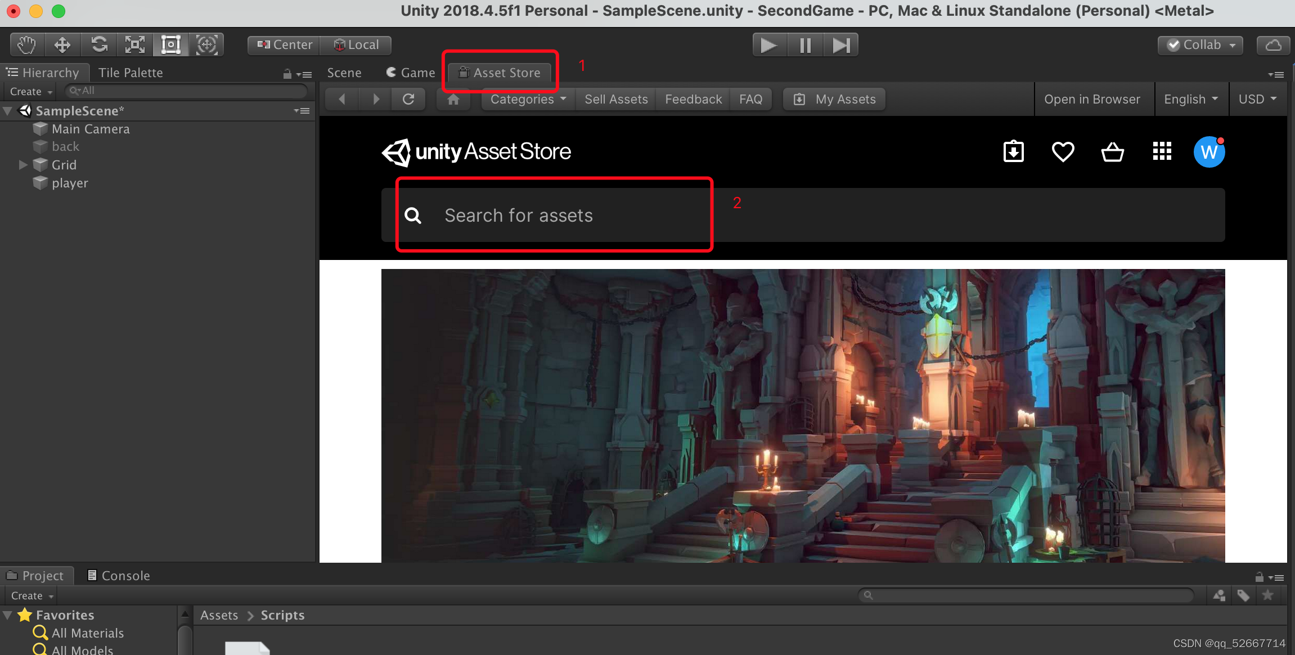Open the English language dropdown
Image resolution: width=1295 pixels, height=655 pixels.
pos(1190,100)
